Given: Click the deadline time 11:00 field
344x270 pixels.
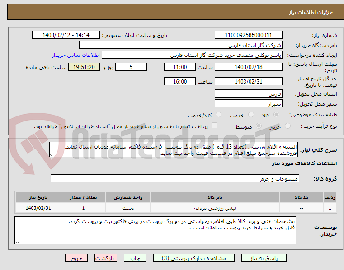Looking at the screenshot, I should 179,67.
